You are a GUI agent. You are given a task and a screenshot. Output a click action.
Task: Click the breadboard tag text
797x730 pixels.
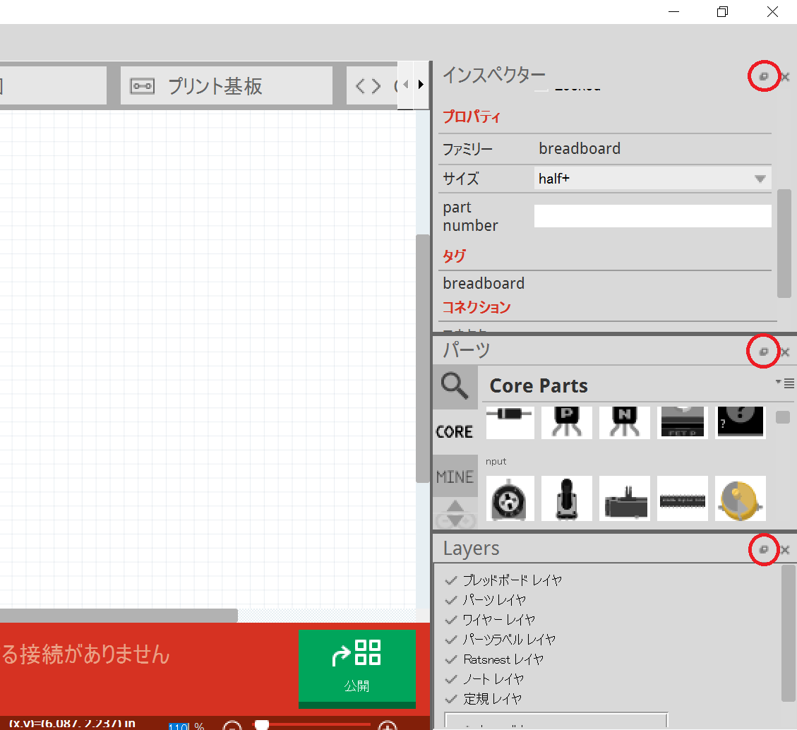click(484, 283)
